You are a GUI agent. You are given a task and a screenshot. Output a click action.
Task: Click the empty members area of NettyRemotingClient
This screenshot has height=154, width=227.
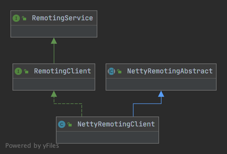click(107, 137)
